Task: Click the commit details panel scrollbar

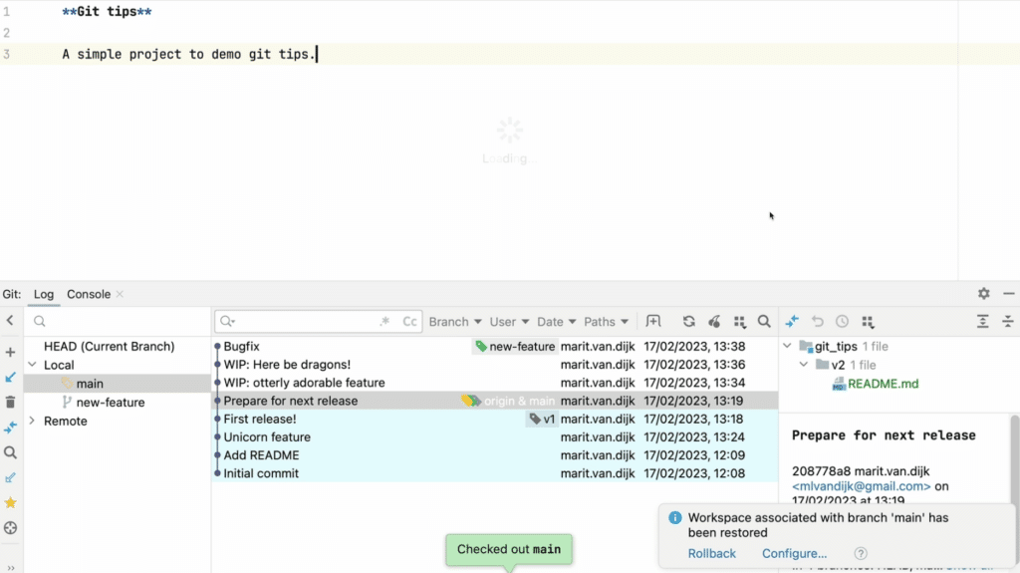Action: [x=1015, y=459]
